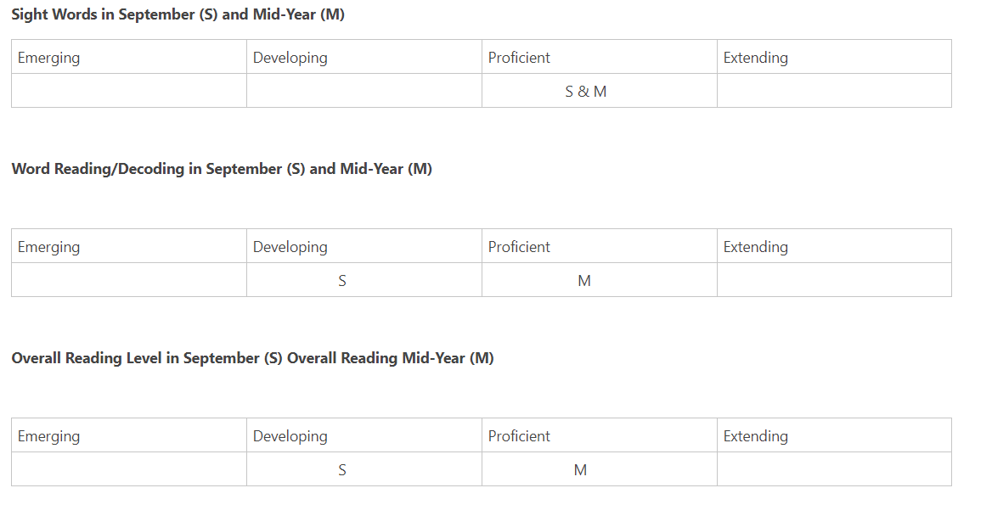Click Proficient header in Sight Words table
Viewport: 992px width, 516px height.
[x=599, y=57]
